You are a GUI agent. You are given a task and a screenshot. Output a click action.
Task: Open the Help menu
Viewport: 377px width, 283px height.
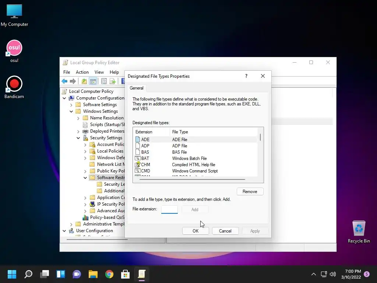click(114, 72)
